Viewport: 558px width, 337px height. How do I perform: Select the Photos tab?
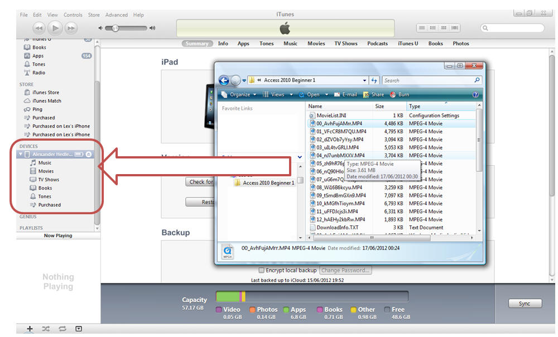461,44
